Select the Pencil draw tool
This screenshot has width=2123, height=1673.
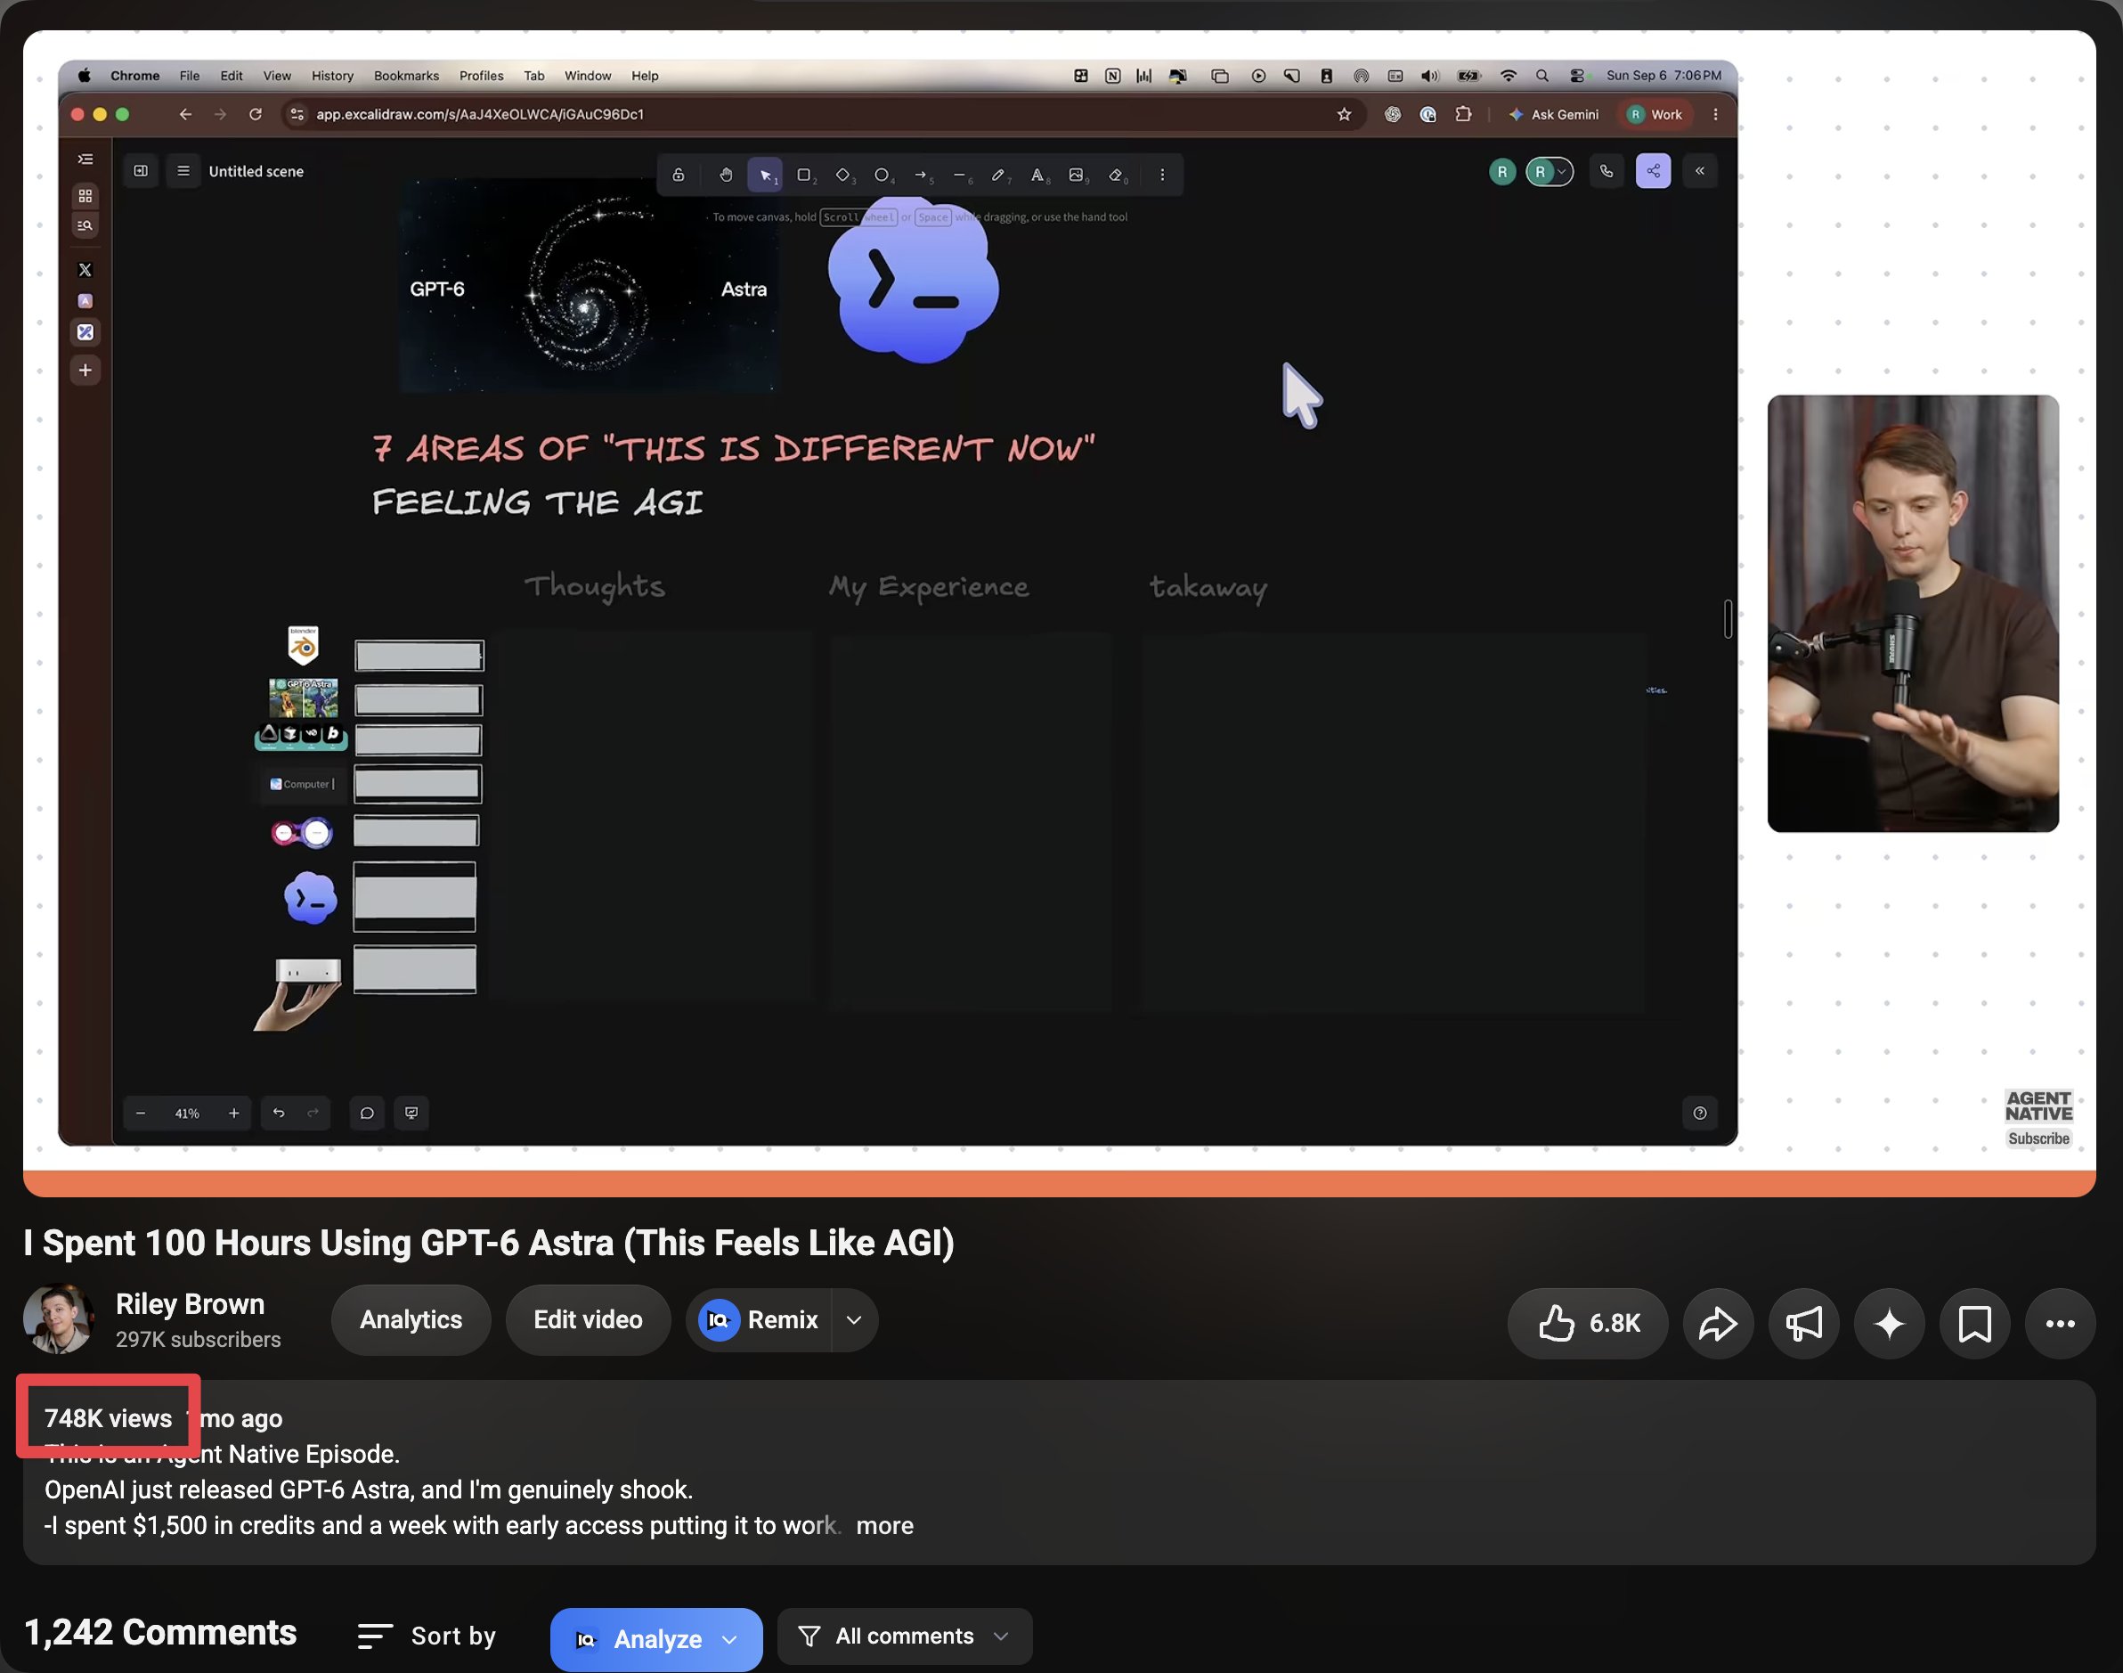pos(998,175)
